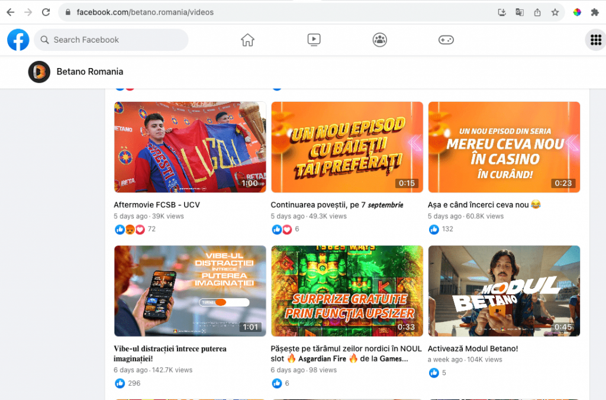Click '6 days ago · 98 views' text

pos(304,370)
